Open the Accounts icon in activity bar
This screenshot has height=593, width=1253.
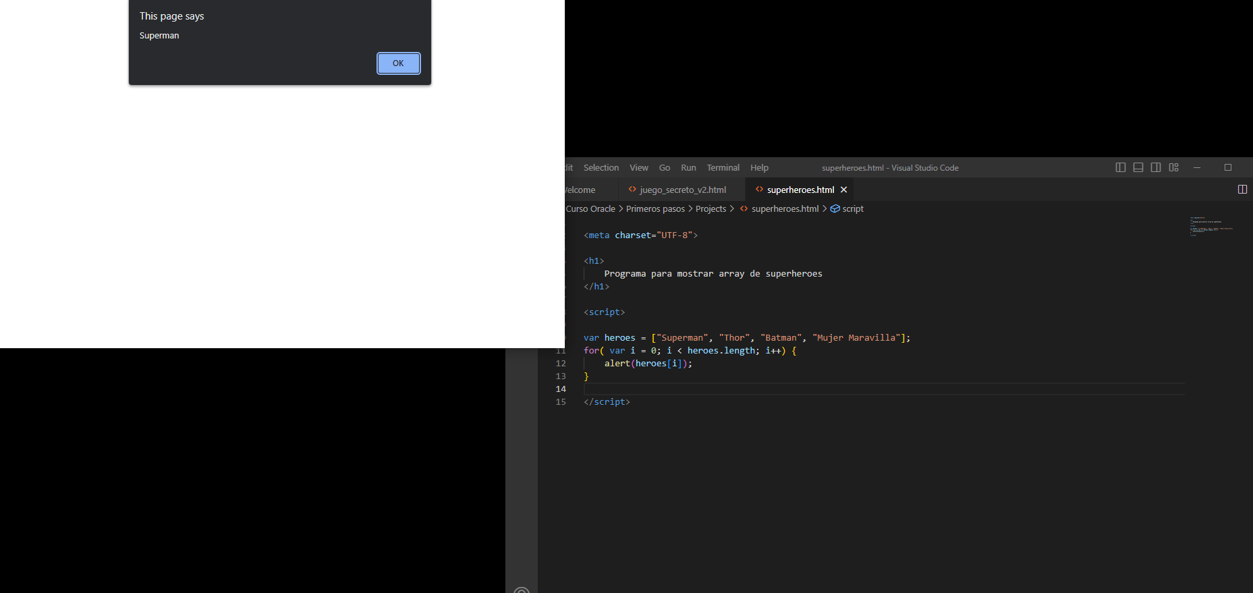(522, 589)
